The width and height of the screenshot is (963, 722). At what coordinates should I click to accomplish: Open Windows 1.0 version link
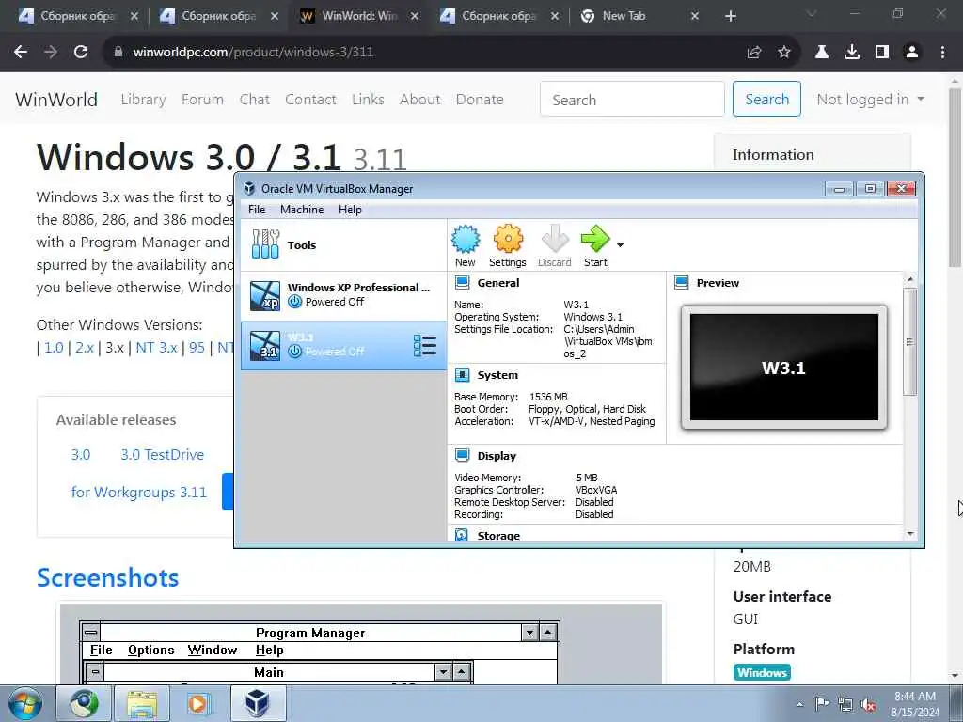click(54, 348)
